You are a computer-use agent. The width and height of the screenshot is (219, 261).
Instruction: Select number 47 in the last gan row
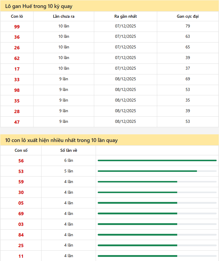tap(17, 122)
